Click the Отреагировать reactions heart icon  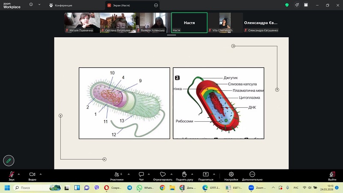[162, 175]
